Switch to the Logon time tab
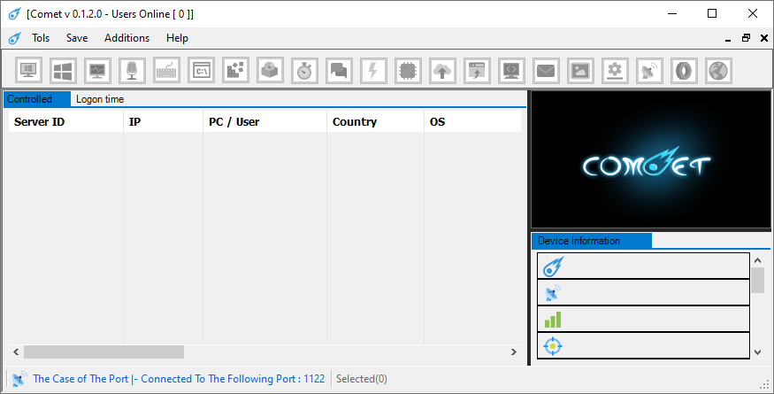 (x=100, y=99)
